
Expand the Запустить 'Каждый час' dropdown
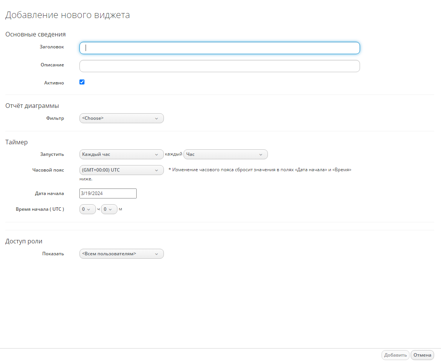[121, 154]
